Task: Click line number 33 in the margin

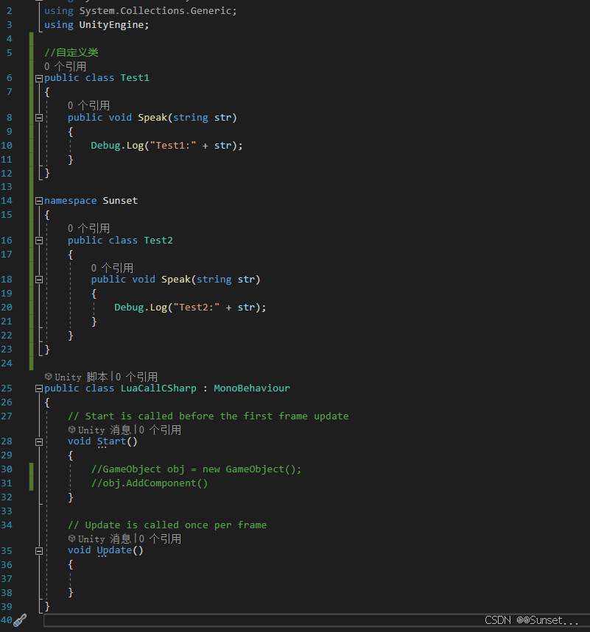Action: 7,511
